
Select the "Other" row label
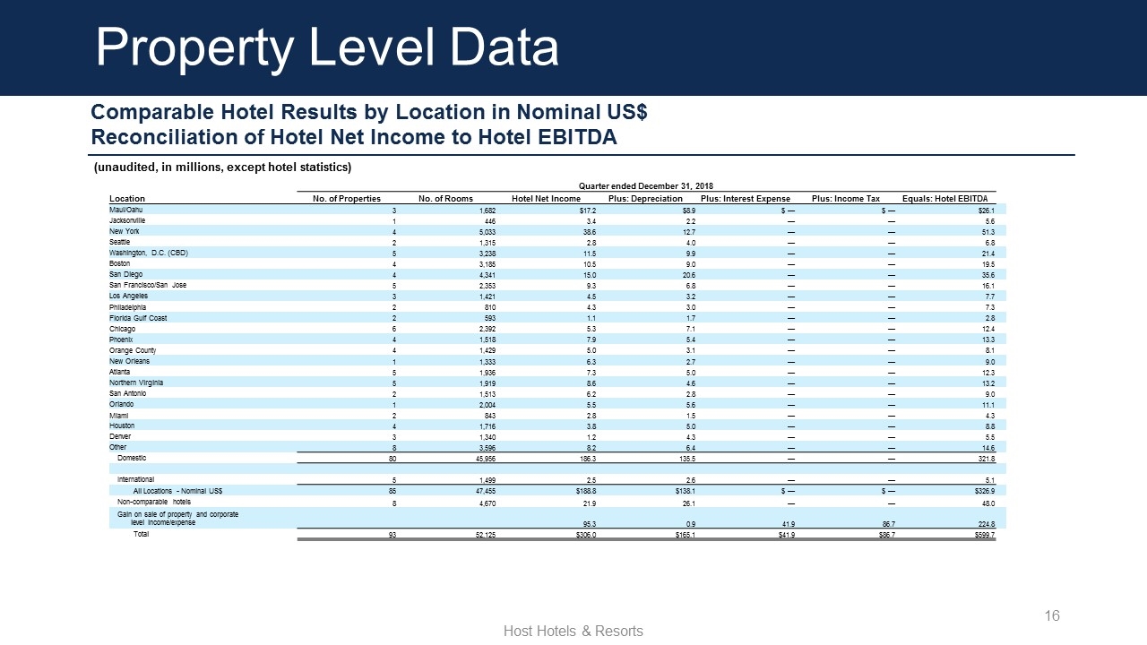click(118, 447)
